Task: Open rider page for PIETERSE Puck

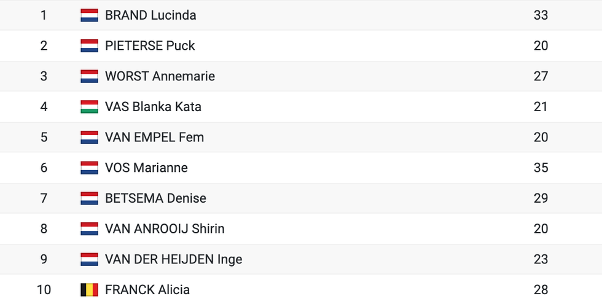Action: click(x=150, y=45)
